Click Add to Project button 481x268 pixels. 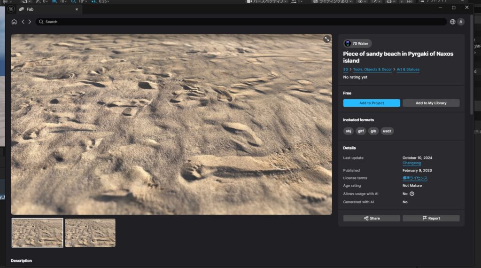click(372, 103)
